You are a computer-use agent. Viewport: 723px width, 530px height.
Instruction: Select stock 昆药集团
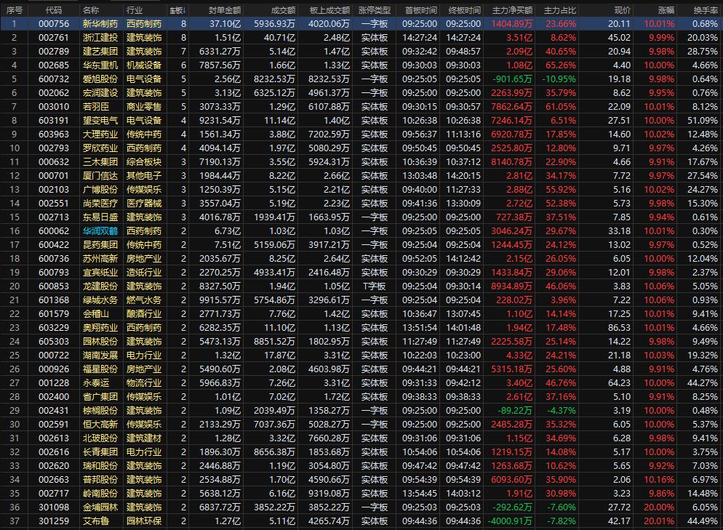(x=100, y=245)
